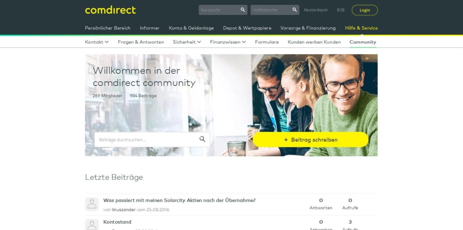Click the magnifier in Beiträge durchsuchen field
The height and width of the screenshot is (230, 463).
(202, 139)
